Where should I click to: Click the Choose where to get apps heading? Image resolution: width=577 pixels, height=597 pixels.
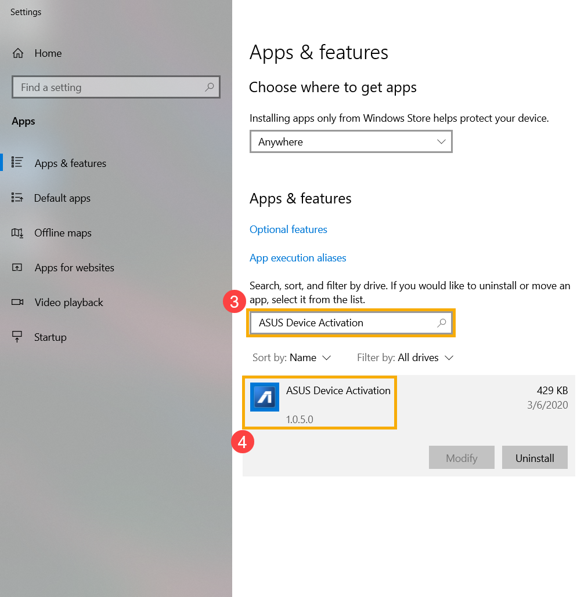click(x=333, y=88)
